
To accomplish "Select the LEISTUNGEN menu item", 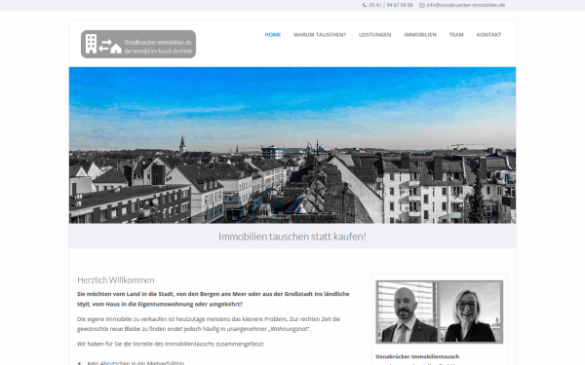I will pyautogui.click(x=375, y=35).
